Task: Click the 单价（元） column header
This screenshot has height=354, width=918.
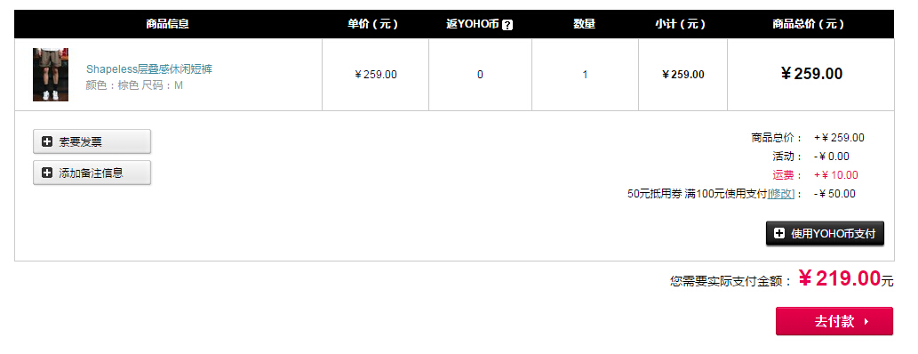Action: pos(373,24)
